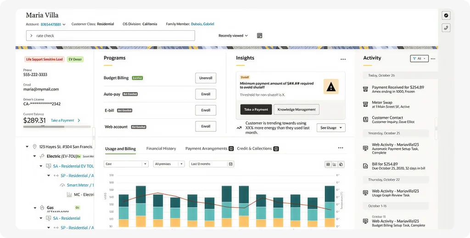Click the dark Take a Payment button in Insights
The height and width of the screenshot is (238, 470).
pos(256,110)
